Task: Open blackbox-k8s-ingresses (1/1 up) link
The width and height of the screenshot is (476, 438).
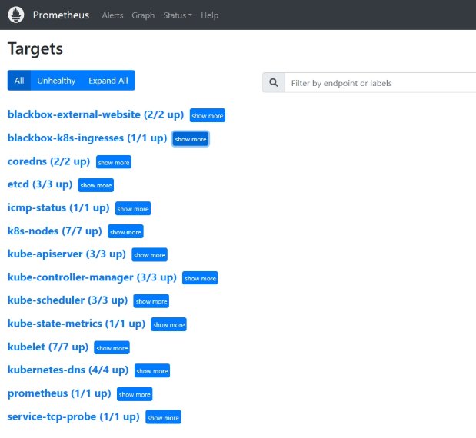Action: coord(87,138)
